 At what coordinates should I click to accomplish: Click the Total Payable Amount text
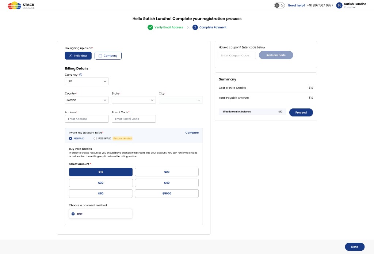(234, 98)
